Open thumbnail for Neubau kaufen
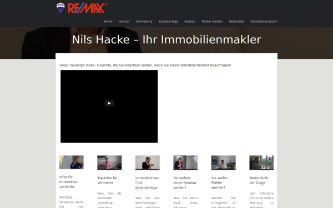The height and width of the screenshot is (208, 333). click(185, 163)
